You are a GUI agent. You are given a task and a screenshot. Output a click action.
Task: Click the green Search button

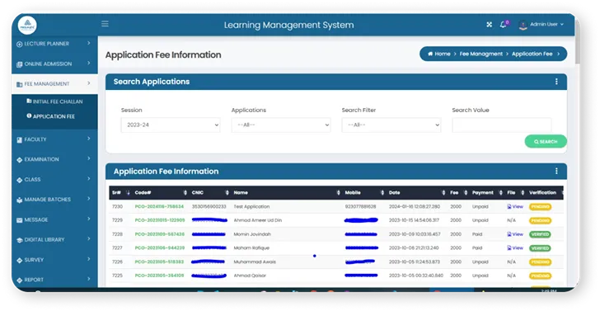546,141
